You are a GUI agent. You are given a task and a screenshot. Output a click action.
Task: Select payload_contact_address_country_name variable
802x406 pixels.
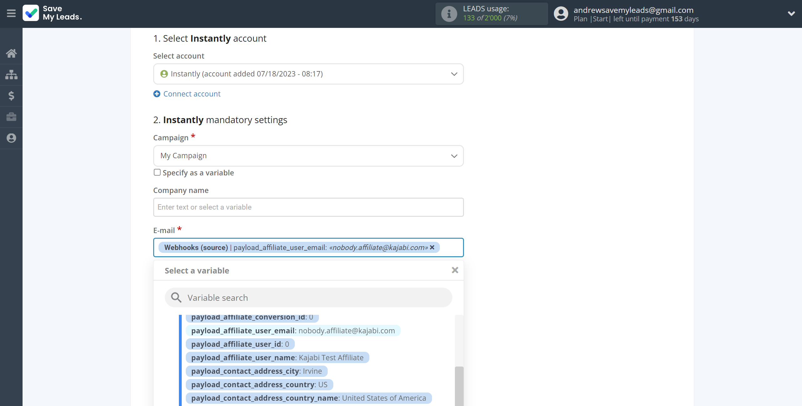(309, 398)
